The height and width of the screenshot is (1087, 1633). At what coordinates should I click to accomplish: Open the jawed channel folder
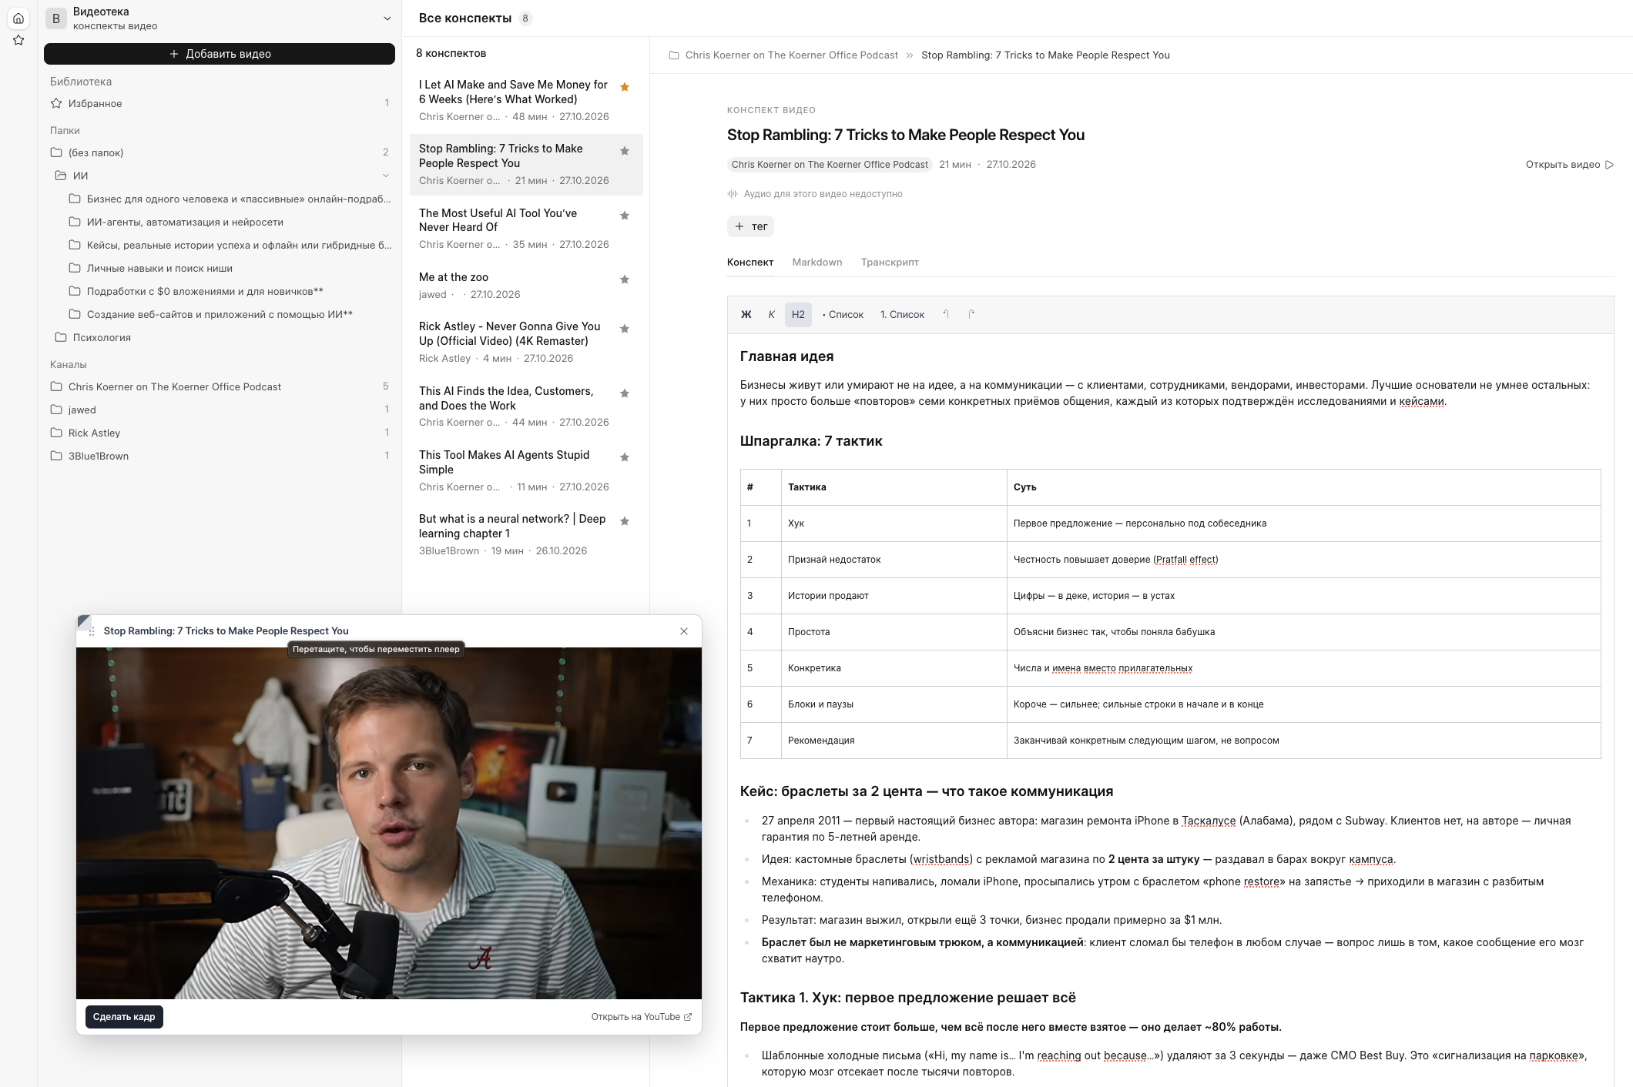click(220, 410)
